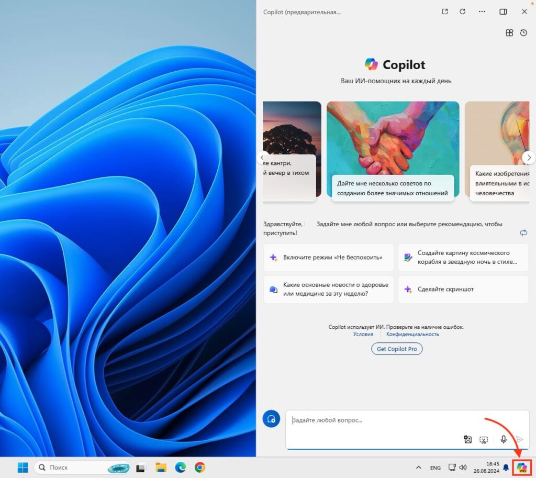Activate microphone voice input
This screenshot has height=478, width=536.
click(504, 439)
